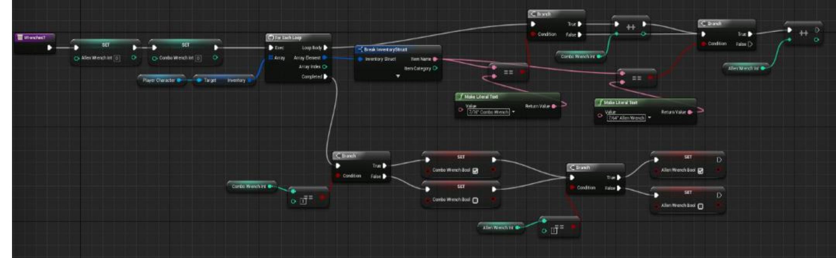836x258 pixels.
Task: Click the Item Name pin on Break InventoryStruct
Action: tap(435, 59)
